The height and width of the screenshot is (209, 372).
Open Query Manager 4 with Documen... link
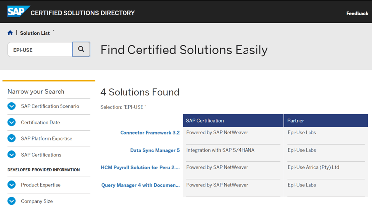[140, 185]
